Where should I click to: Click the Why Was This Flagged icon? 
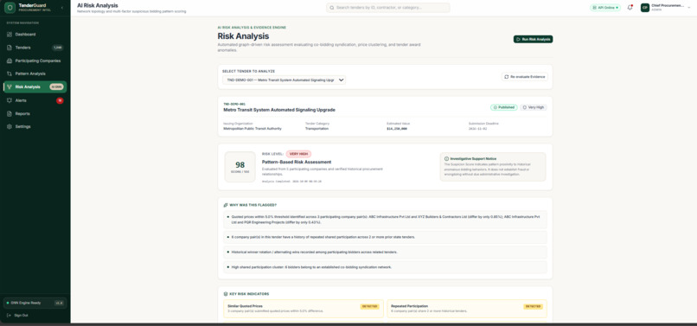click(226, 205)
